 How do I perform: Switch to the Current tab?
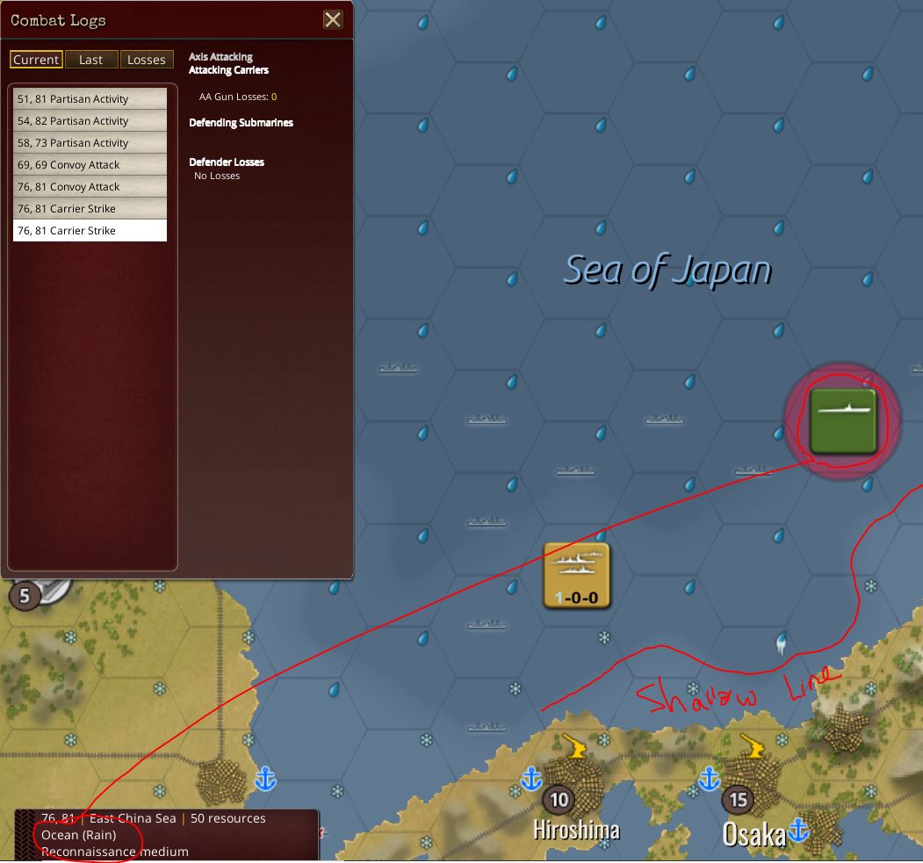pos(36,60)
